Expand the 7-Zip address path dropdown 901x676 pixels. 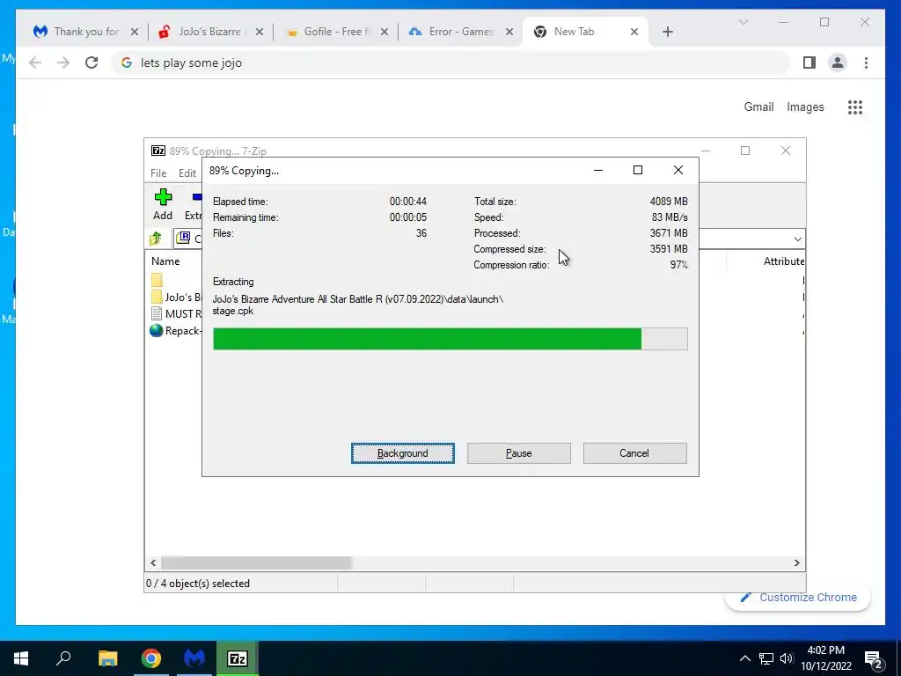point(797,239)
